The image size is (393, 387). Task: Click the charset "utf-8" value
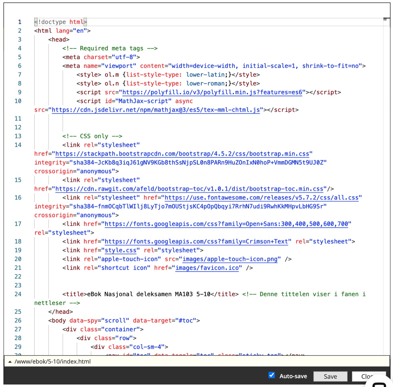[124, 57]
